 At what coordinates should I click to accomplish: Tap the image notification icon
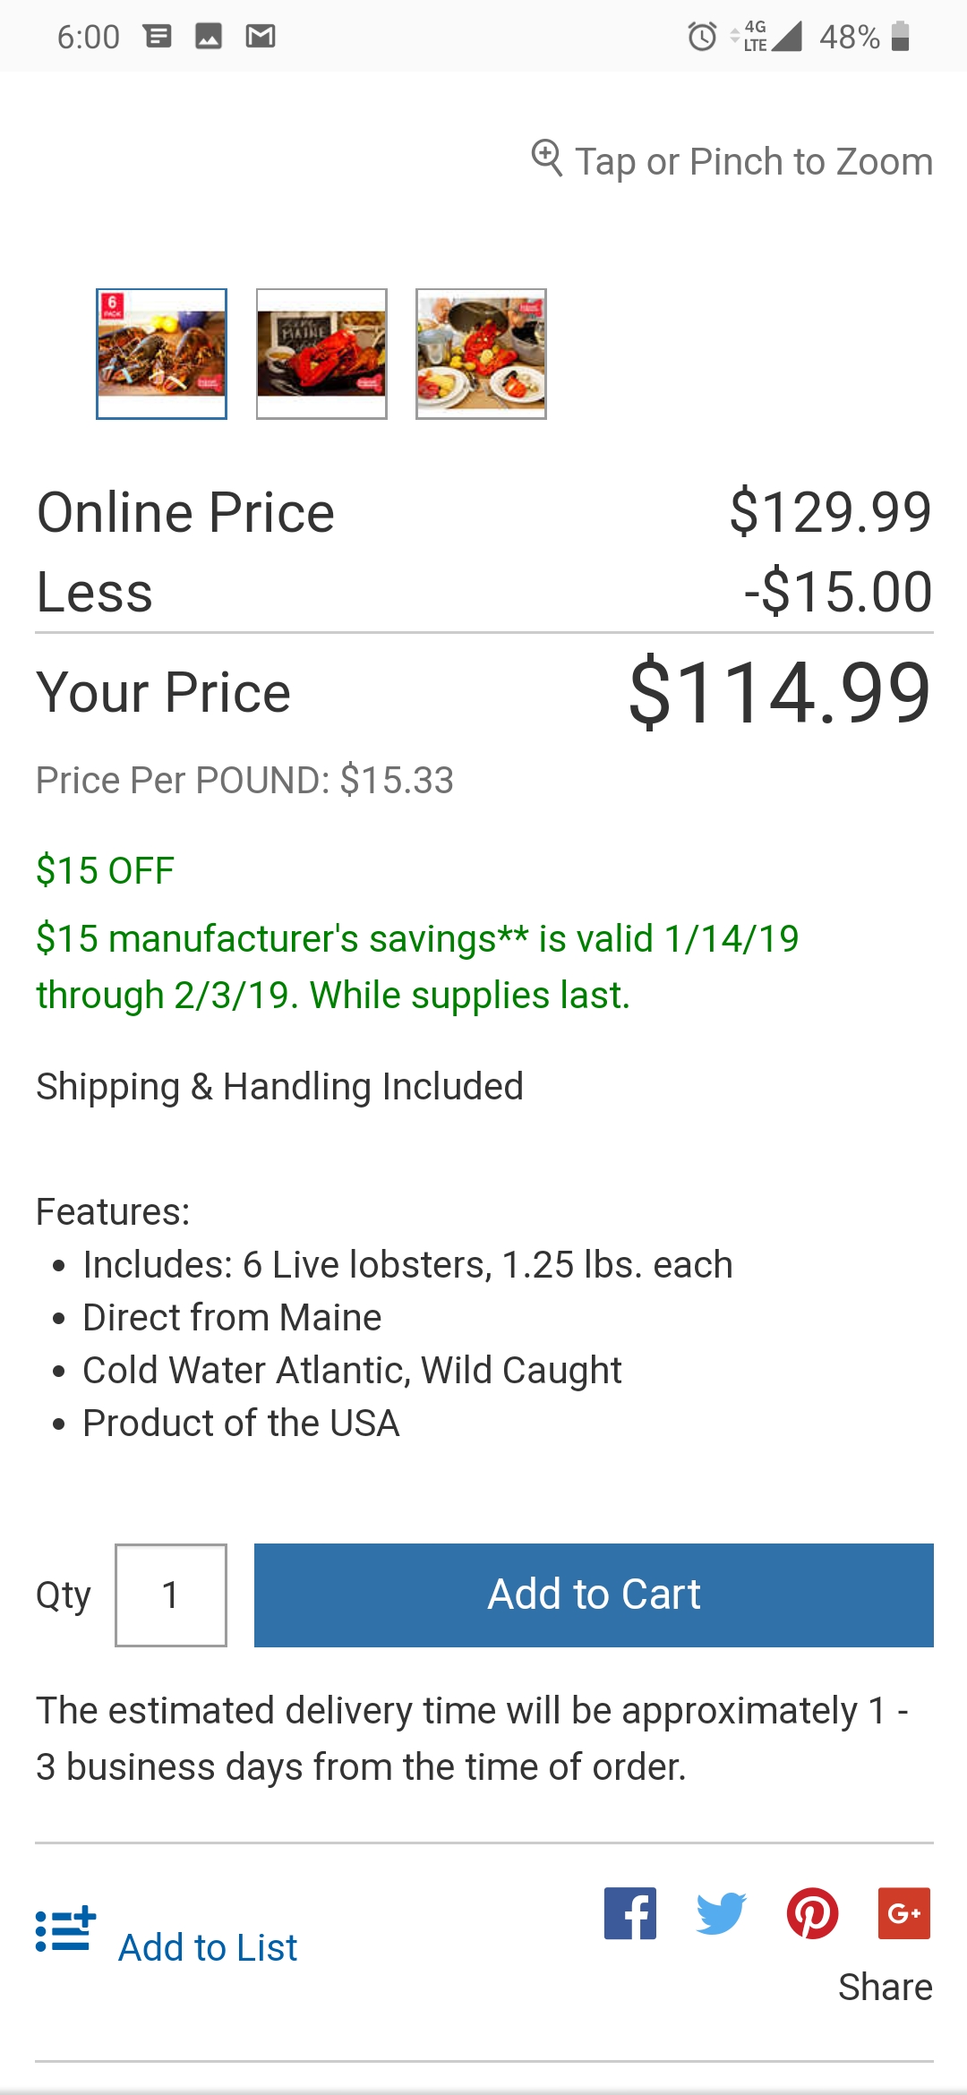pyautogui.click(x=209, y=37)
